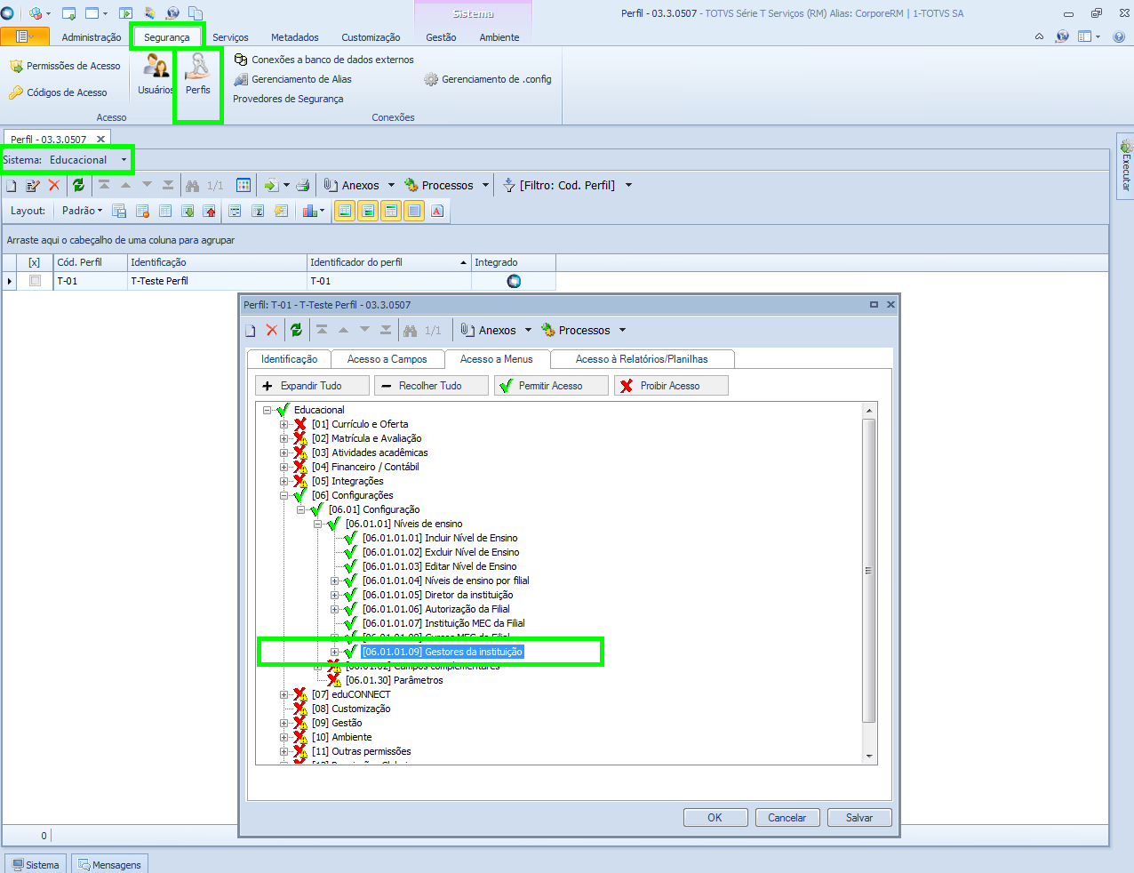Delete record with red X in main toolbar
Viewport: 1134px width, 873px height.
(54, 185)
